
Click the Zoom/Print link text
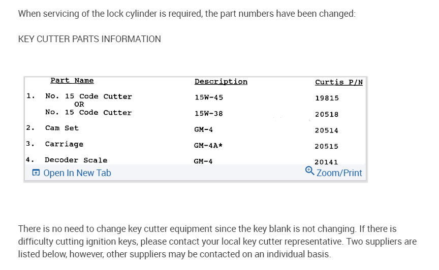point(339,173)
